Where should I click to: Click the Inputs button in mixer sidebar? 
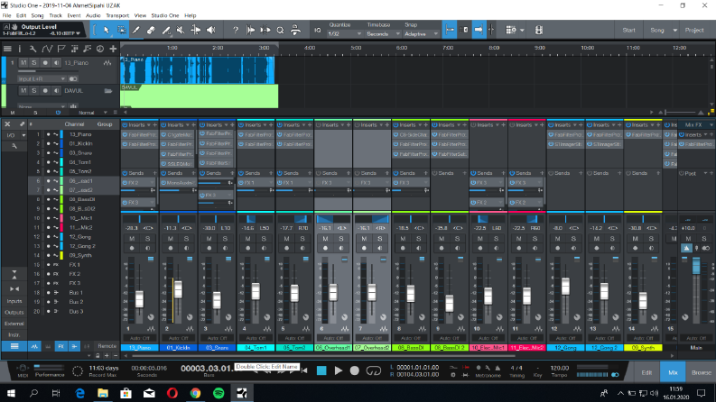pyautogui.click(x=14, y=301)
